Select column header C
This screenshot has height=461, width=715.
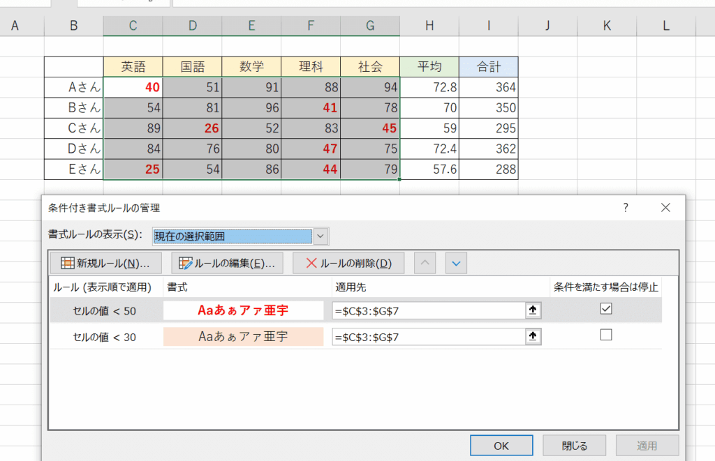(133, 26)
